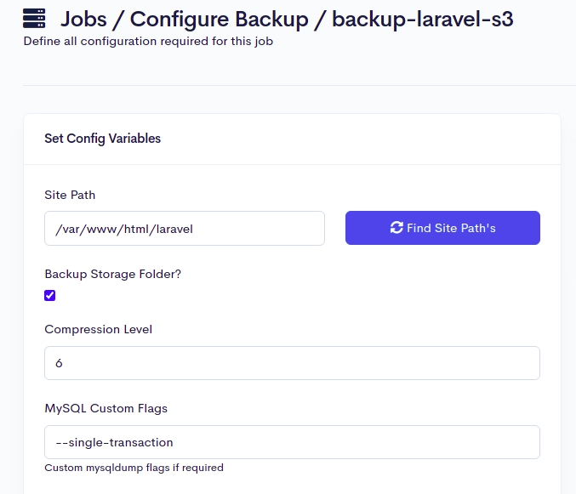Click the refresh arrows icon in the button

(396, 228)
